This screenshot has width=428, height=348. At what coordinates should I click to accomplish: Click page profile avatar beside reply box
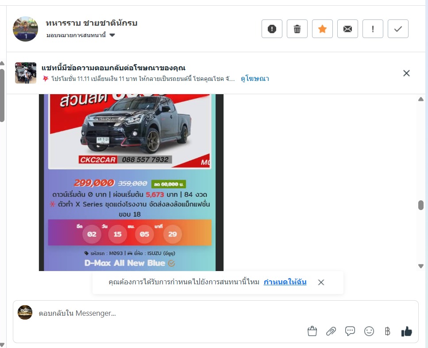point(25,313)
